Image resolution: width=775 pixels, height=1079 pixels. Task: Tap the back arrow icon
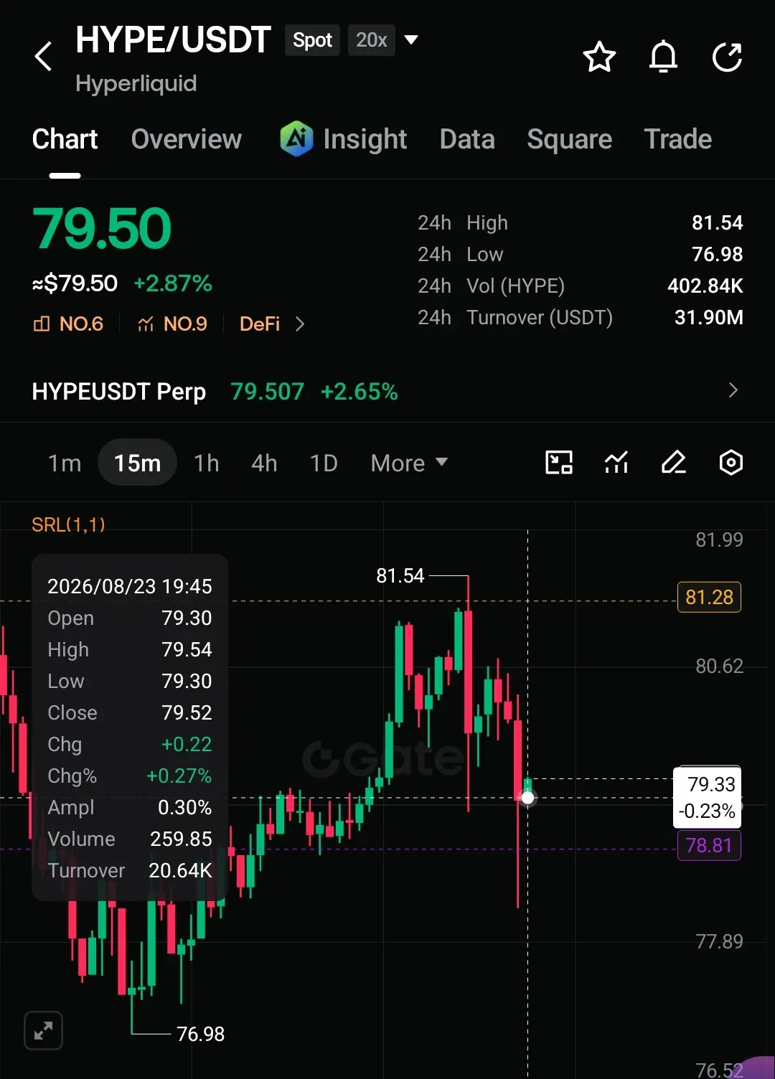(x=43, y=56)
